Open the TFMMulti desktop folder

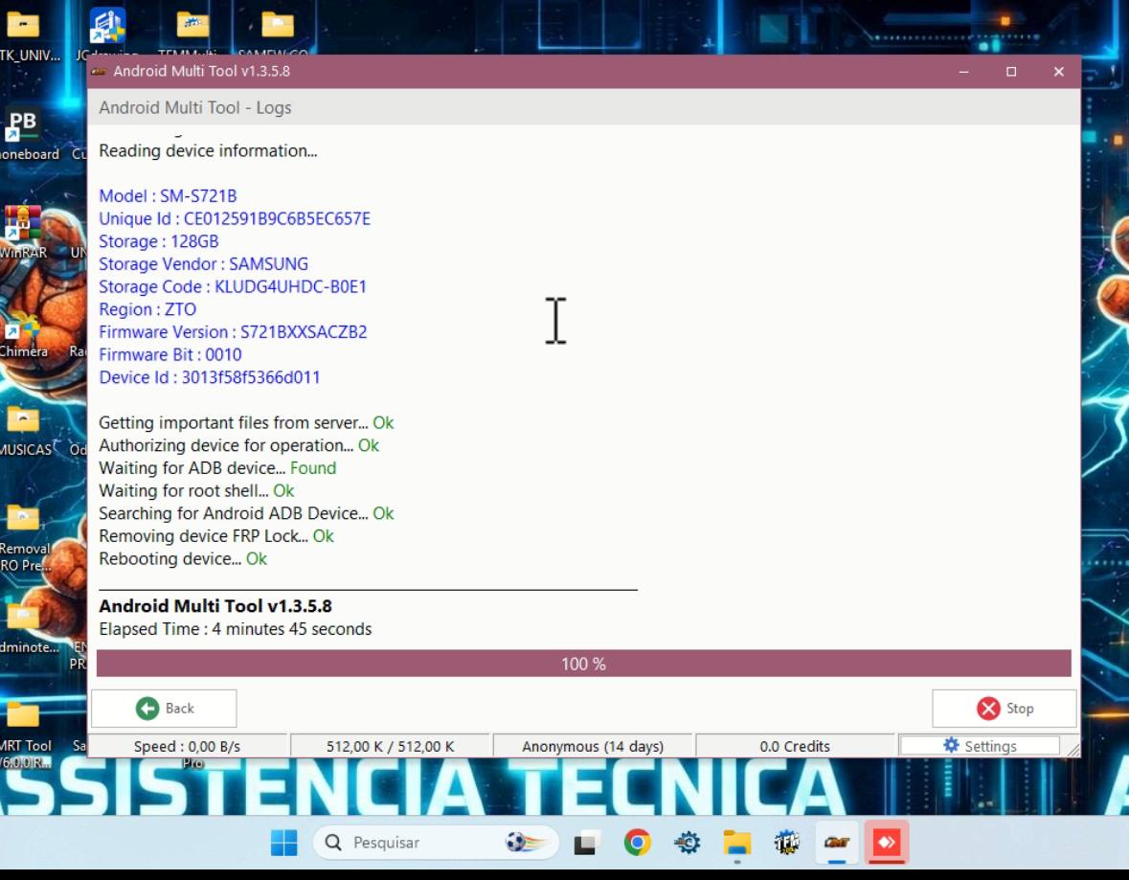(192, 33)
